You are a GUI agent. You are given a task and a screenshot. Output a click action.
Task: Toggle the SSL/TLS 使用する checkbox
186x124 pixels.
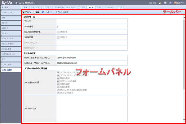point(58,32)
